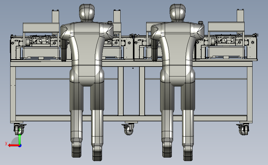The width and height of the screenshot is (268, 165).
Task: Select the left mannequin's pelvis section
Action: 87,75
